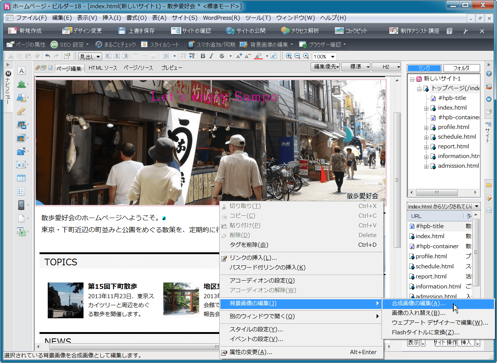This screenshot has width=497, height=363.
Task: Click the 新規作成 toolbar button
Action: coord(25,31)
